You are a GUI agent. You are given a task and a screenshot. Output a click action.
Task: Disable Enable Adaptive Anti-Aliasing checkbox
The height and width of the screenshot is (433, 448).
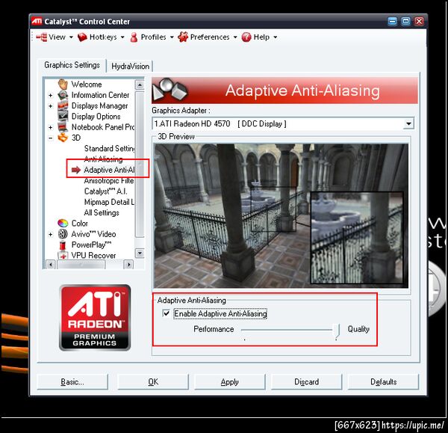[166, 313]
